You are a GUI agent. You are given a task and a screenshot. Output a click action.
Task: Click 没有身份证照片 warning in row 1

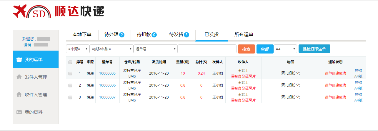coord(243,76)
